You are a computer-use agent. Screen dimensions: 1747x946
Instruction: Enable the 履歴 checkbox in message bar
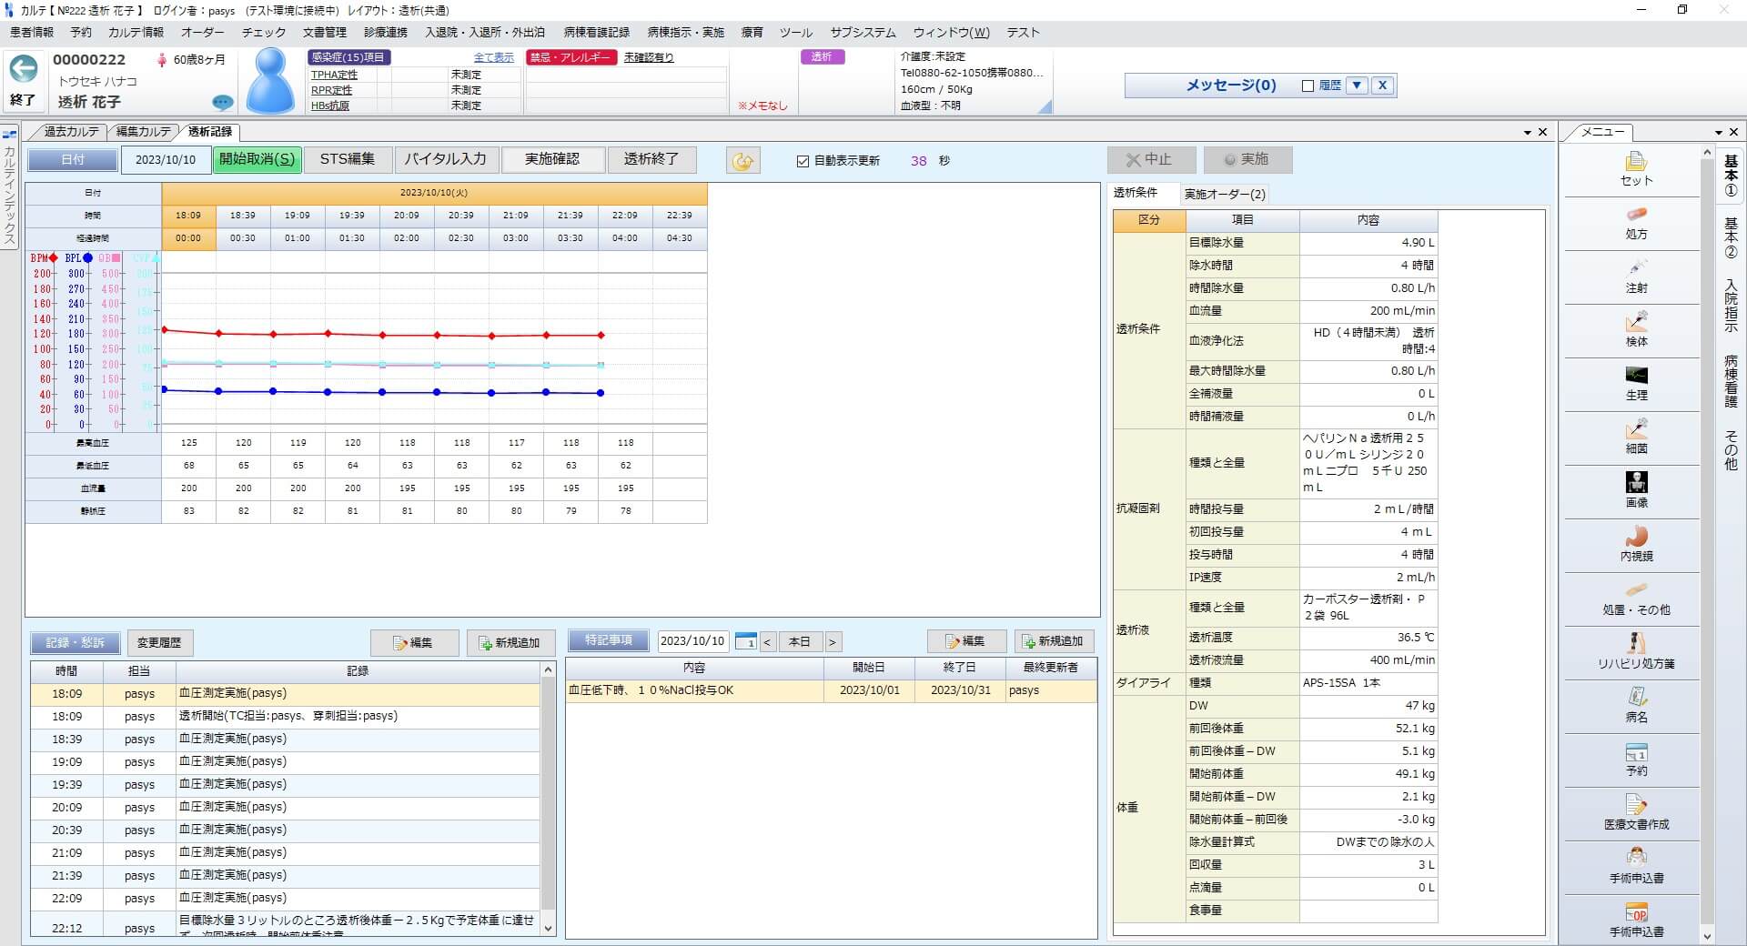[x=1308, y=86]
